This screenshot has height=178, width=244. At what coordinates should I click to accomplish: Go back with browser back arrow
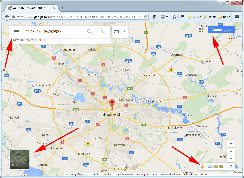[x=7, y=17]
